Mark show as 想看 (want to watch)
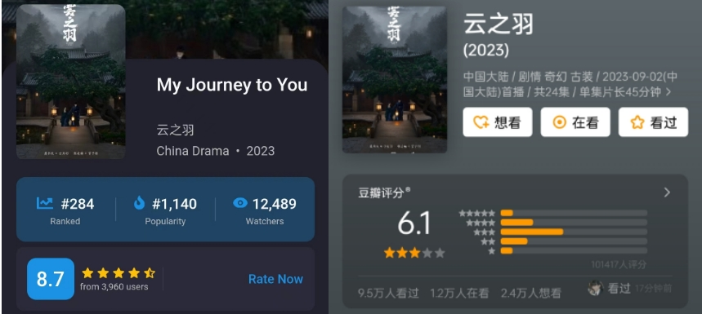 498,122
